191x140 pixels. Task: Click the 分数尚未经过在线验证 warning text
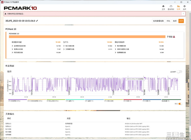(16, 14)
